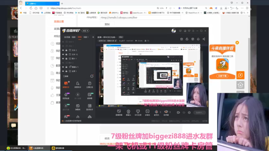Expand the bookmarks bar overflow chevron

pyautogui.click(x=247, y=13)
